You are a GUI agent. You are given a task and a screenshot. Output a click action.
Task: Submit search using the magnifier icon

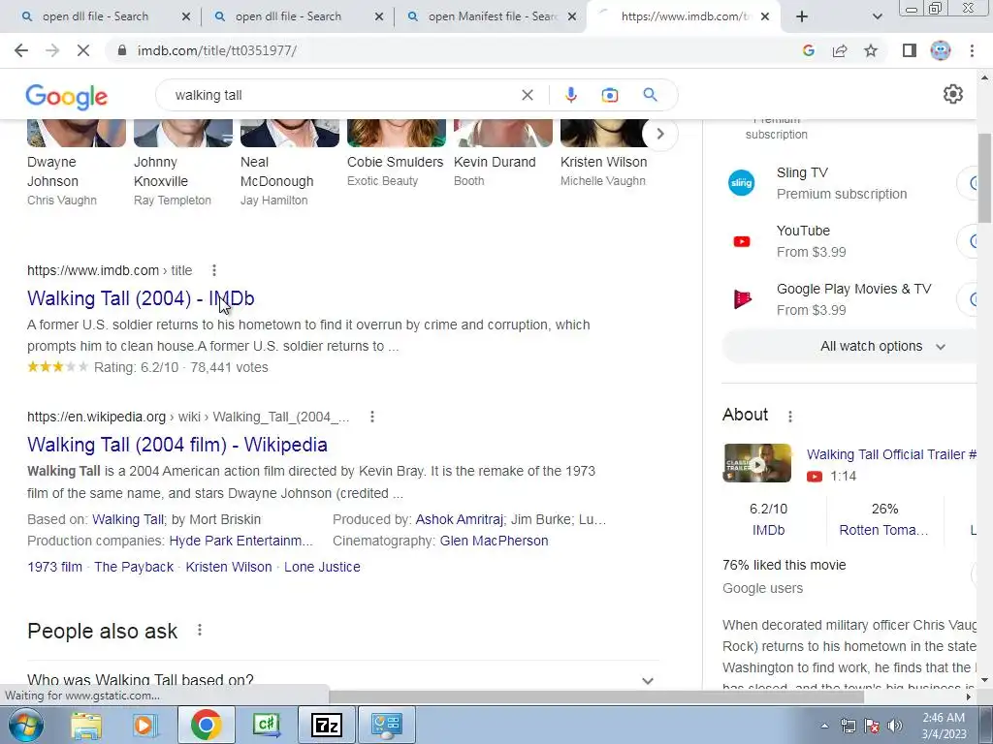pyautogui.click(x=650, y=95)
